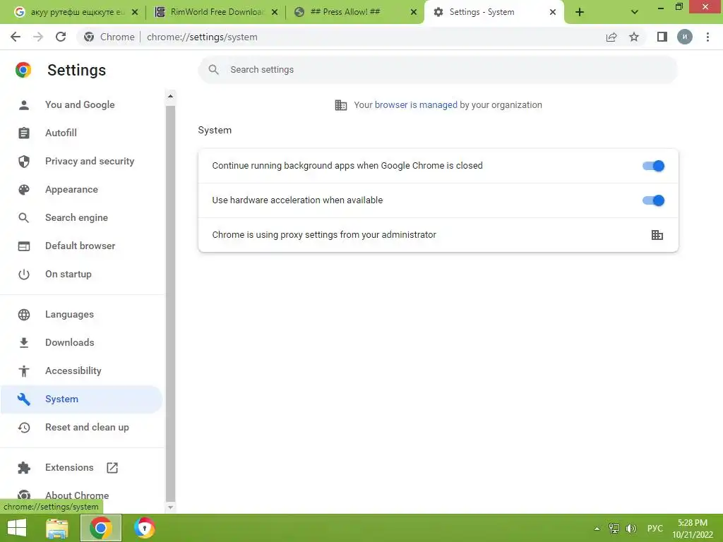The height and width of the screenshot is (542, 723).
Task: Click the magnifier icon beside Search engine
Action: pyautogui.click(x=24, y=217)
